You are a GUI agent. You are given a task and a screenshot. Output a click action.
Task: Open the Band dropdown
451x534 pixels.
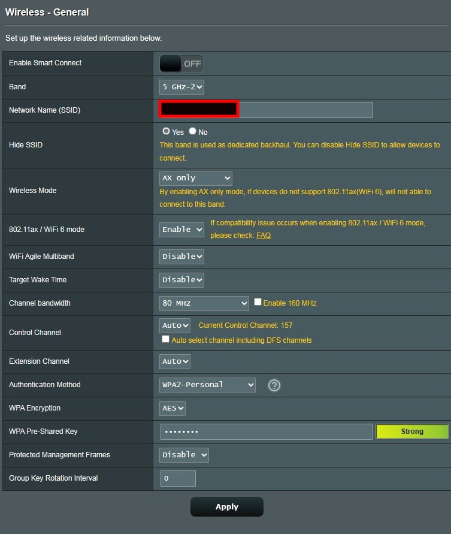(182, 87)
